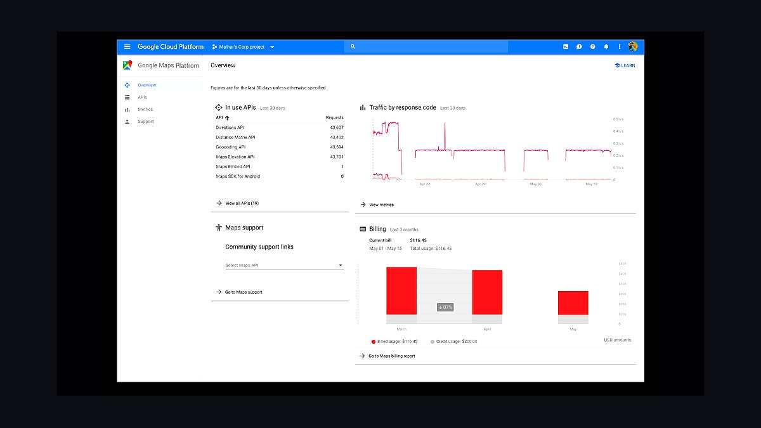The width and height of the screenshot is (761, 428).
Task: Click the APIs list icon in sidebar
Action: (x=127, y=97)
